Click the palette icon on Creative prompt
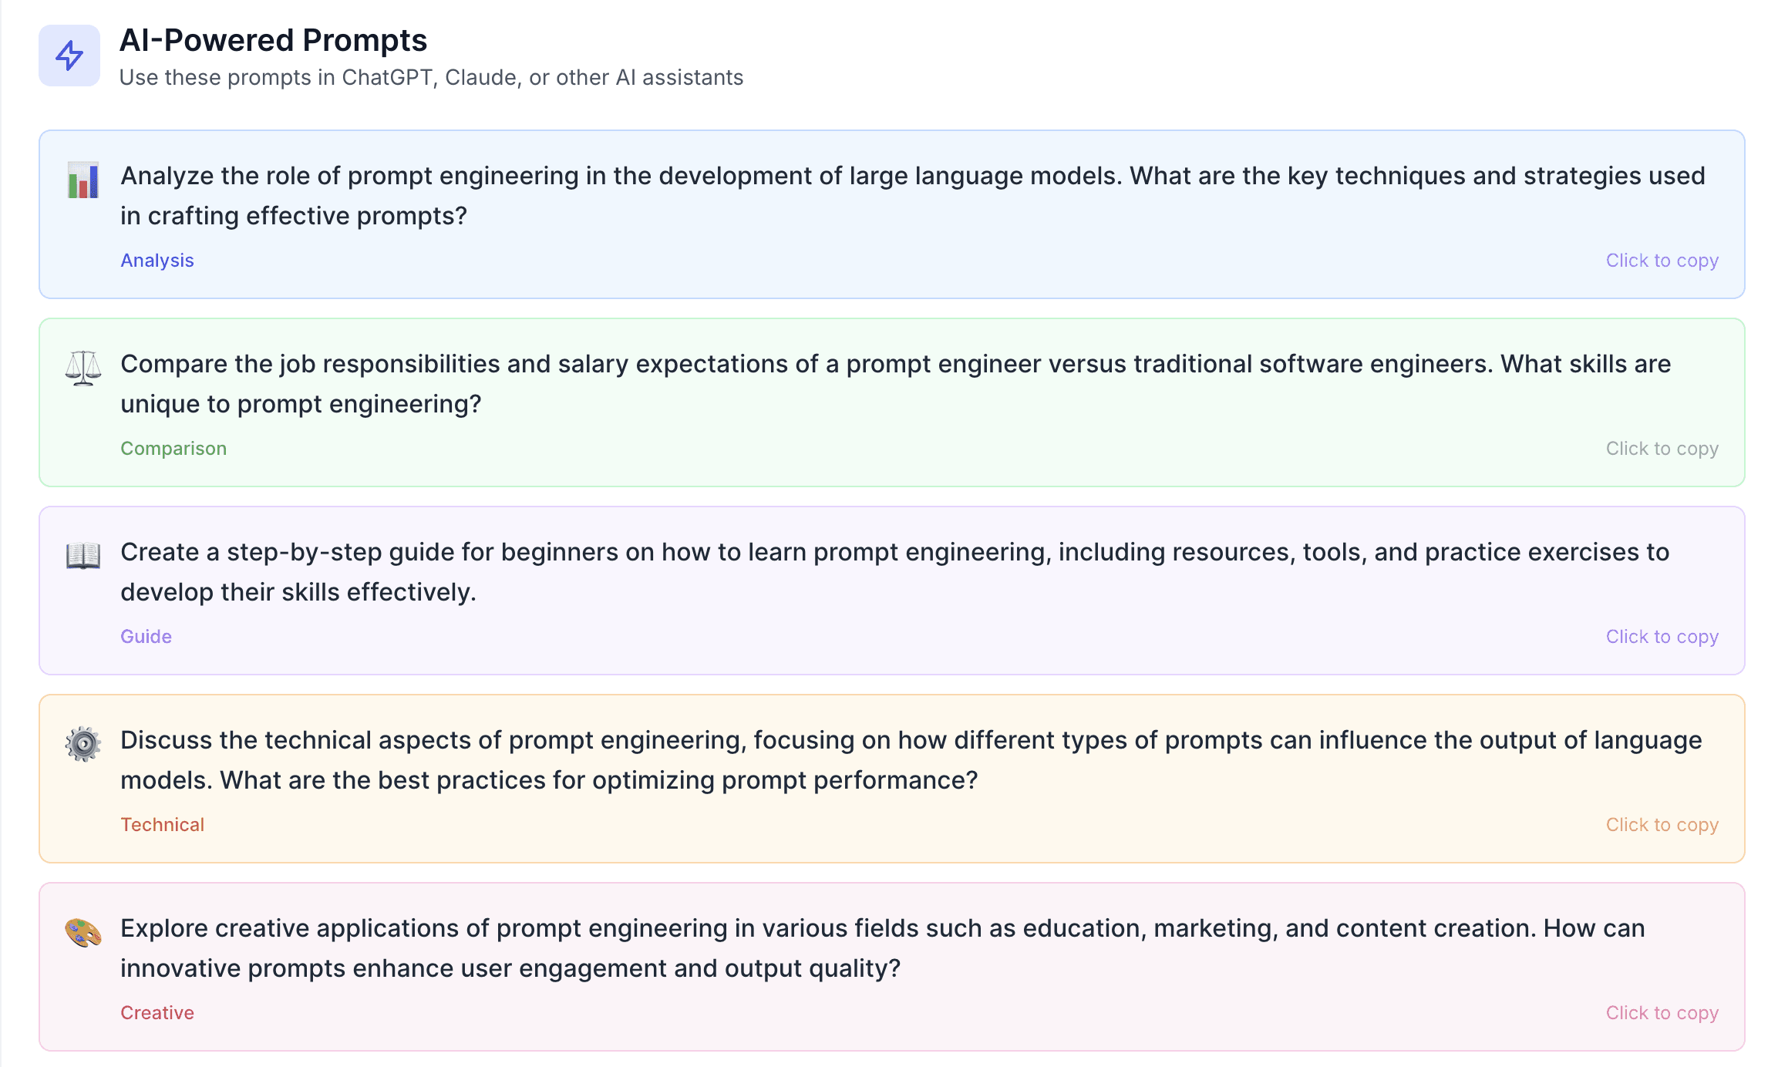Viewport: 1778px width, 1067px height. tap(83, 933)
